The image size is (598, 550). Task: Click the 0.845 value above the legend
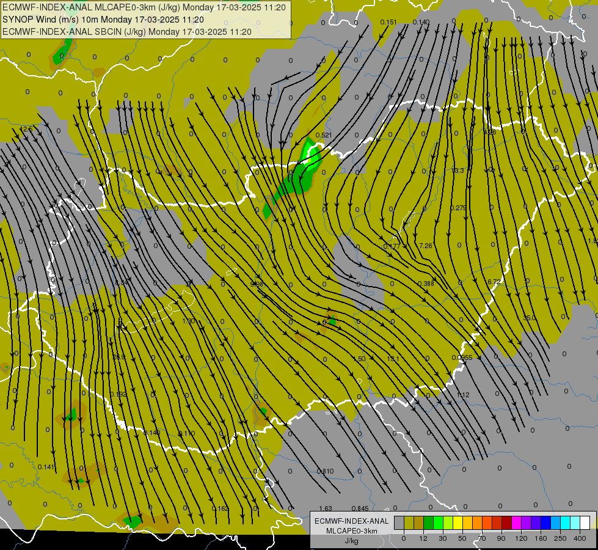[360, 508]
